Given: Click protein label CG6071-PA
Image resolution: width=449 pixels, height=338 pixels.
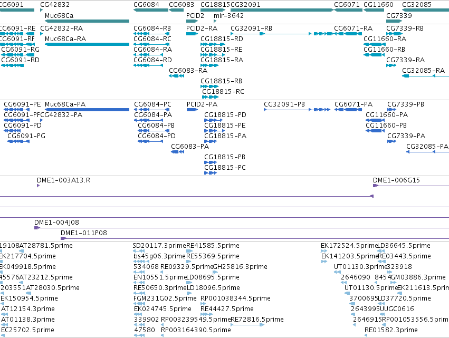Looking at the screenshot, I should pos(354,104).
